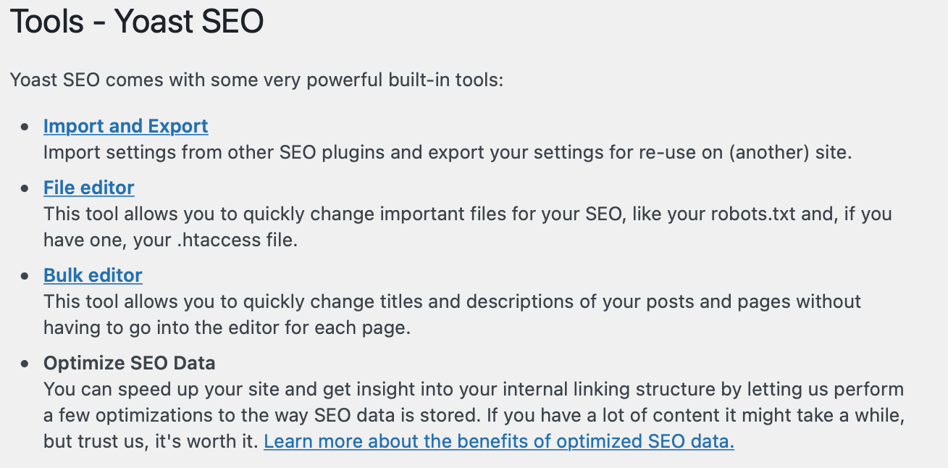Click the "Yoast SEO comes with" intro sentence
948x468 pixels.
coord(256,79)
